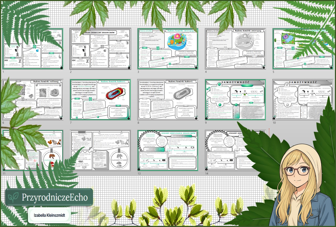Click the slide number 13 label

[x=139, y=173]
